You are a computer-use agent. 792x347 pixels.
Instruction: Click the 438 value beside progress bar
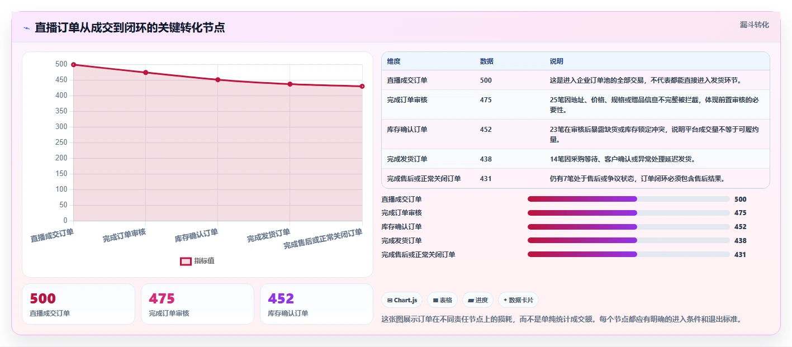pyautogui.click(x=740, y=241)
